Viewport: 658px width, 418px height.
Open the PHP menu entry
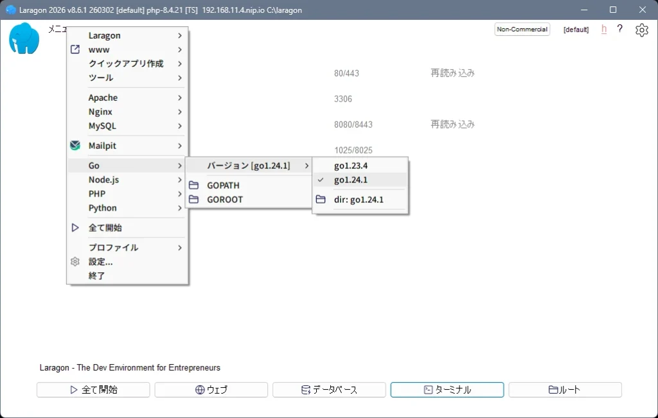(x=127, y=194)
